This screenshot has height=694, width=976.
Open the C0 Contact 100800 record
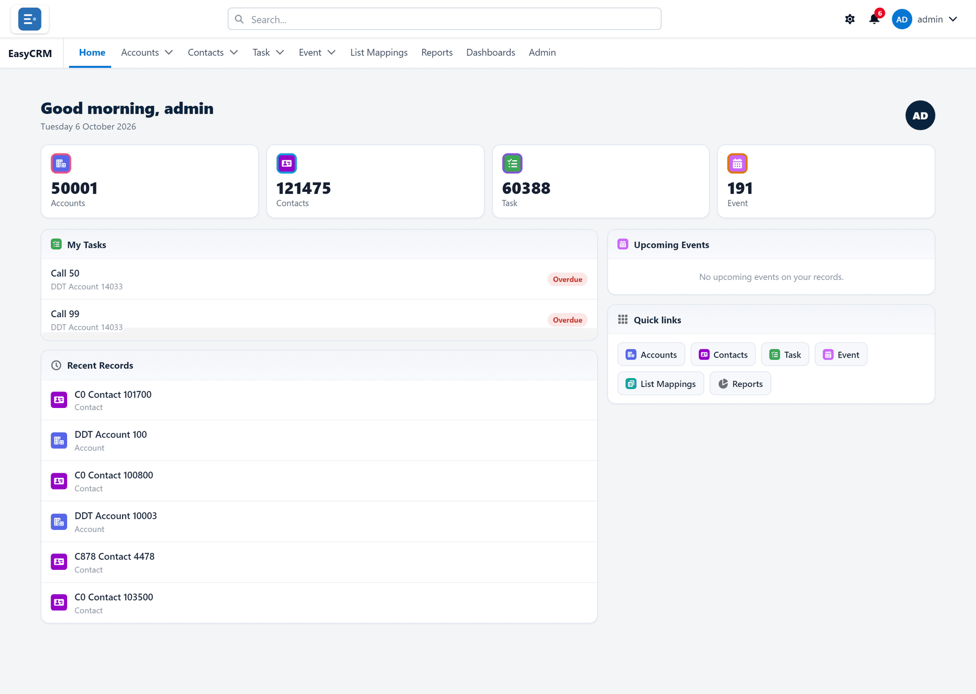click(319, 481)
